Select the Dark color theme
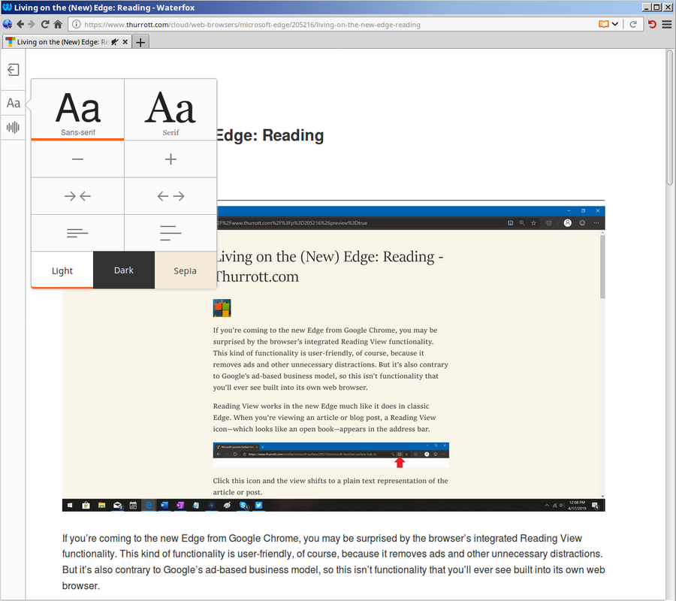 (x=124, y=270)
